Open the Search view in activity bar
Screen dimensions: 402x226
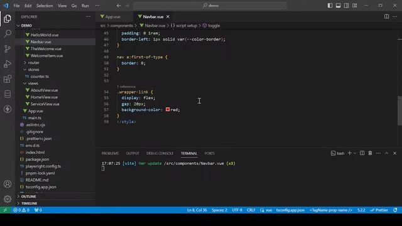tap(8, 33)
